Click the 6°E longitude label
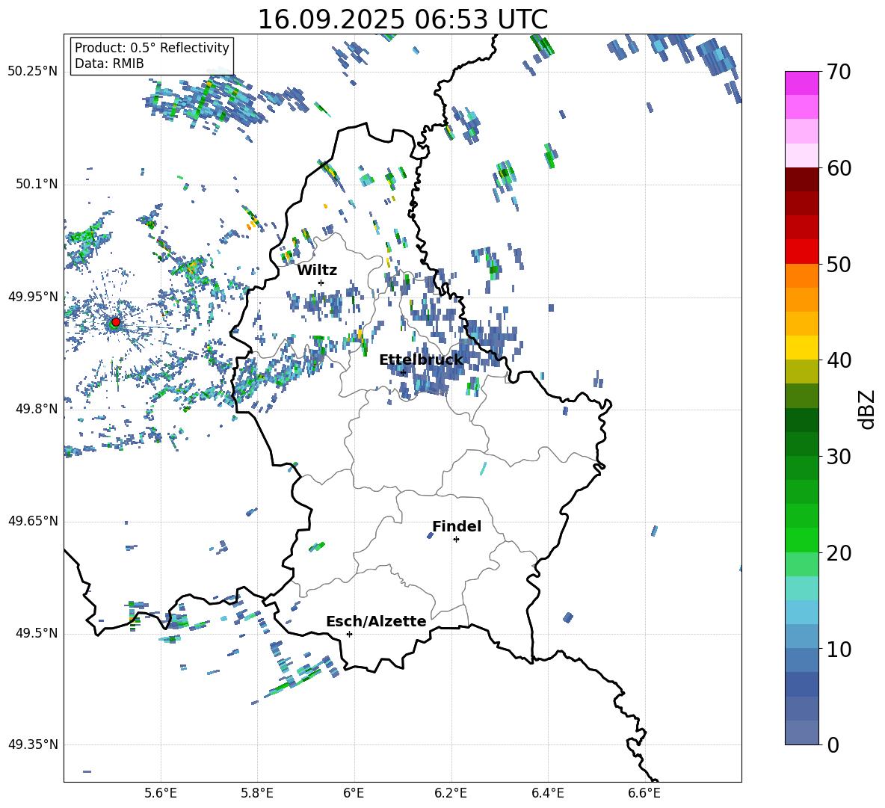Image resolution: width=885 pixels, height=808 pixels. (354, 794)
